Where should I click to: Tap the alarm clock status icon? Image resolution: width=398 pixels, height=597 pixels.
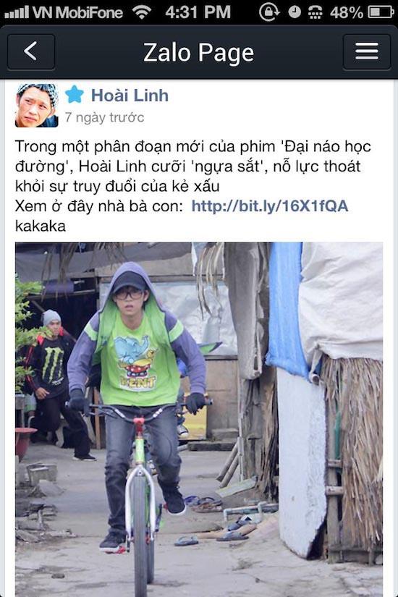click(x=294, y=12)
